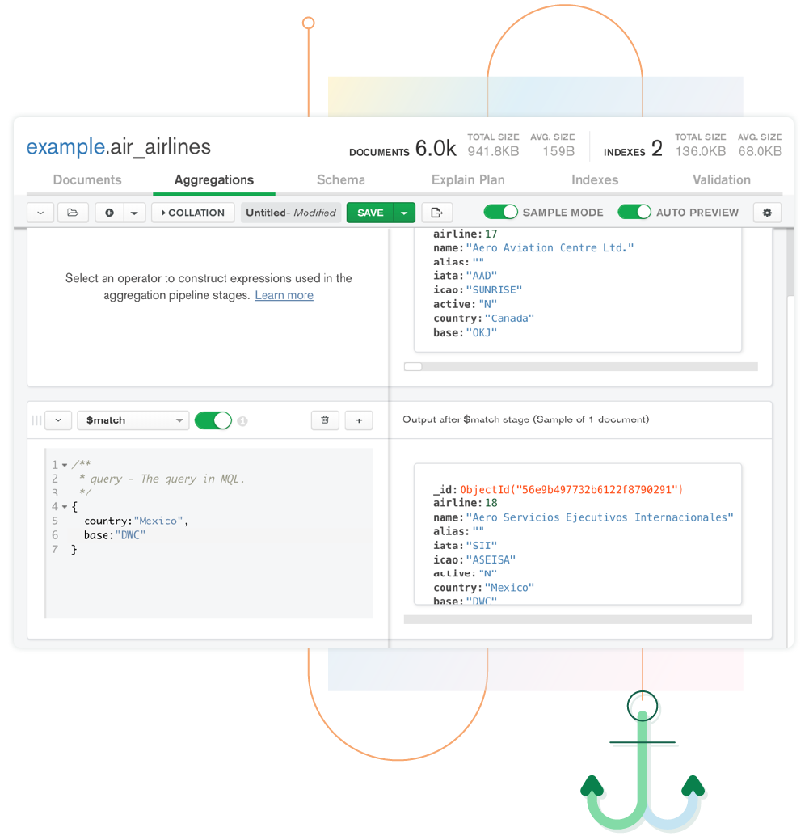Open the Save dropdown arrow

(x=404, y=212)
